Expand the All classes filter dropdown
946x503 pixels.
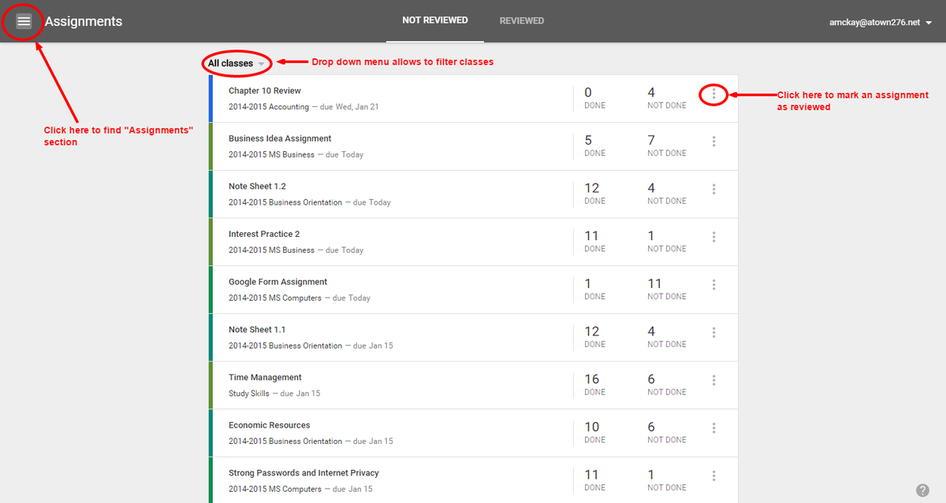[x=236, y=63]
